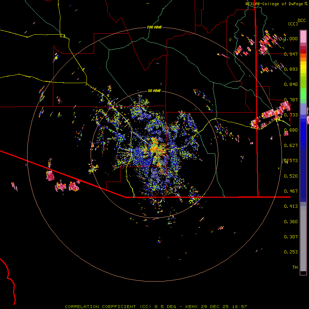Click the 0.787 legend value
The height and width of the screenshot is (309, 309).
[291, 100]
